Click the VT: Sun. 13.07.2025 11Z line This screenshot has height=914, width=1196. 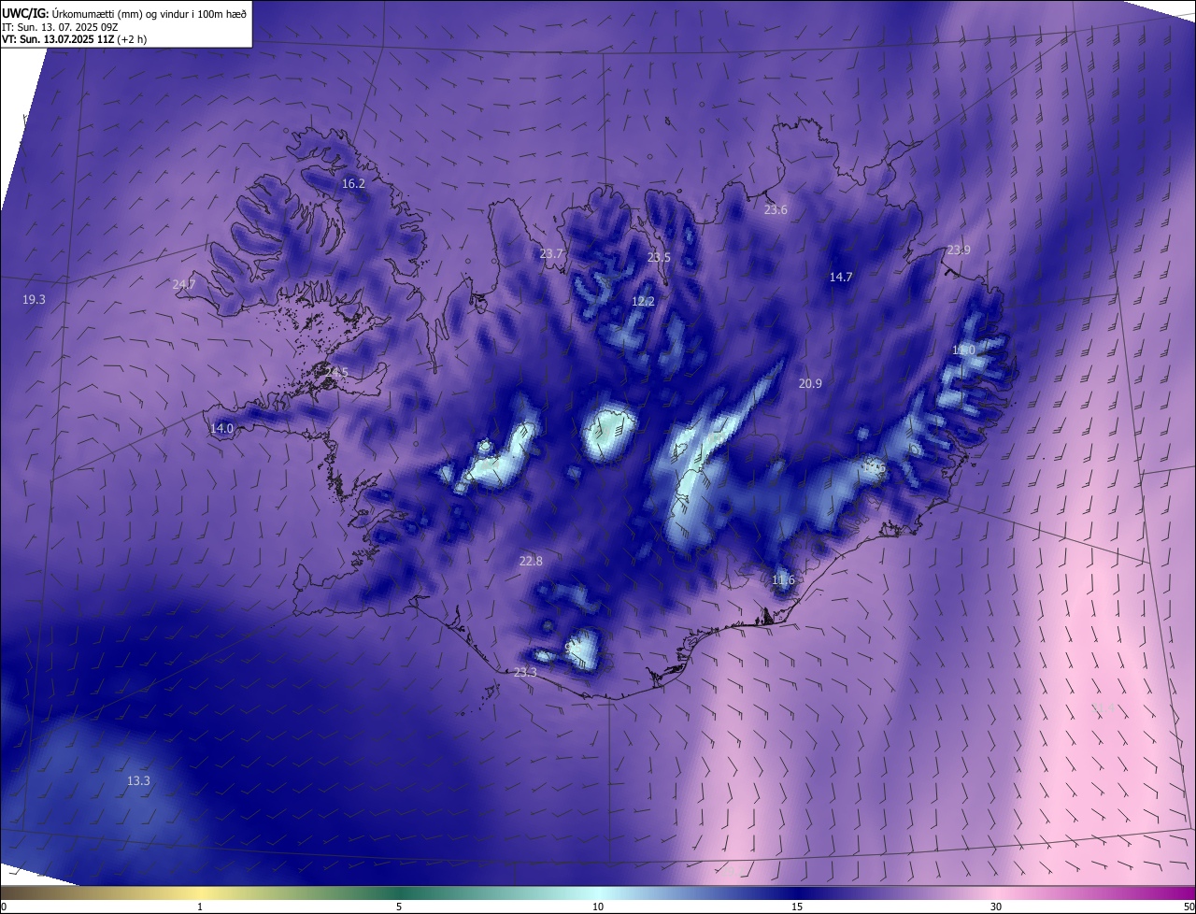[74, 39]
